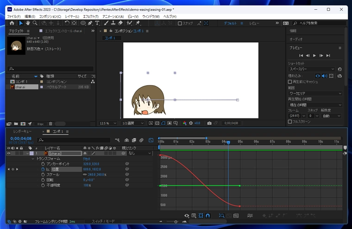Toggle the position (位置) stopwatch
This screenshot has width=352, height=229.
43,169
